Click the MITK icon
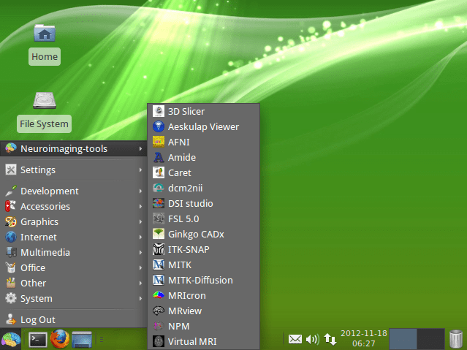Screen dimensions: 467x350 coord(159,265)
